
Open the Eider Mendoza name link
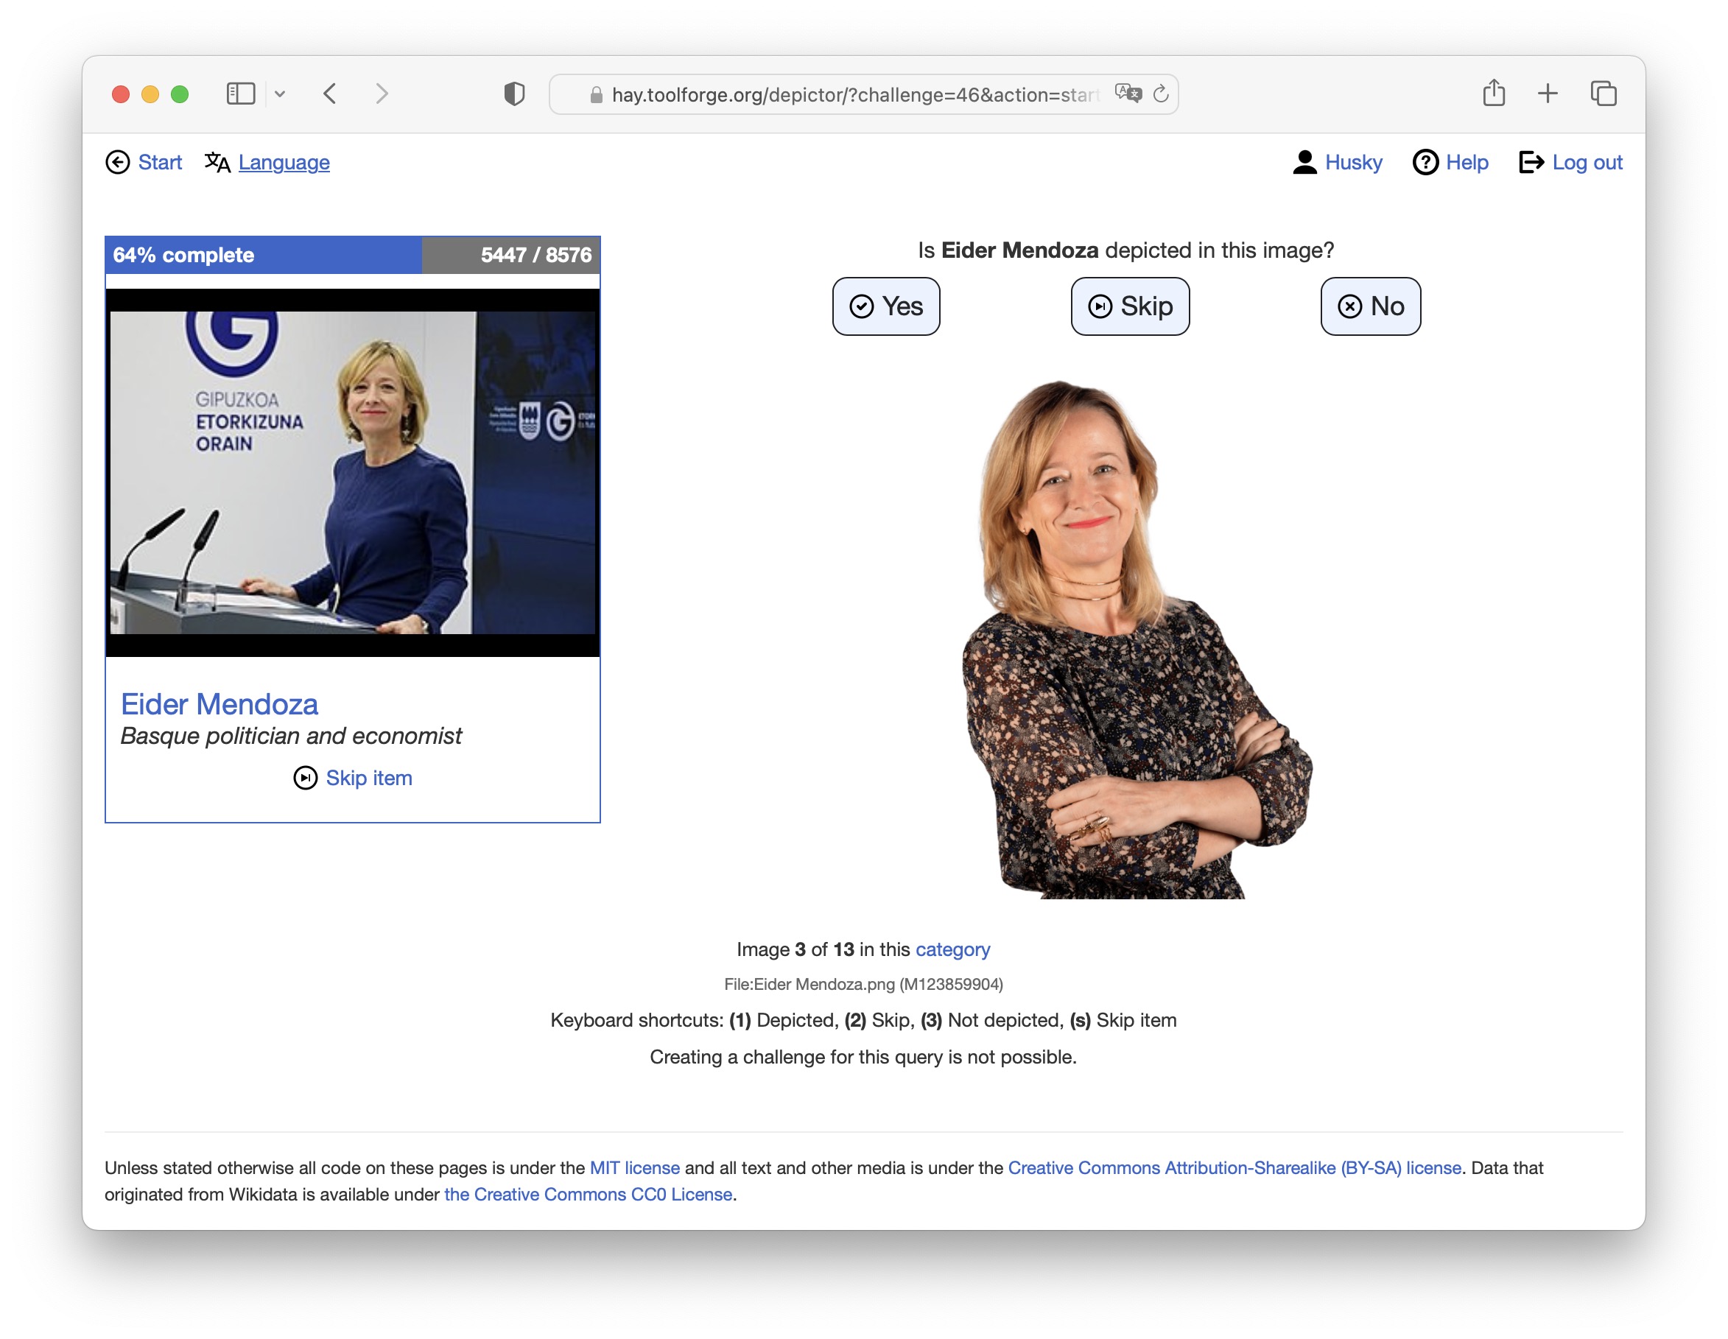click(x=219, y=703)
